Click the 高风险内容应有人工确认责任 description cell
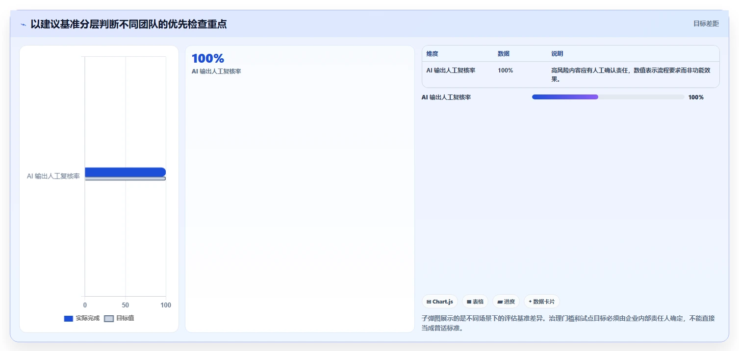This screenshot has width=739, height=351. 631,75
